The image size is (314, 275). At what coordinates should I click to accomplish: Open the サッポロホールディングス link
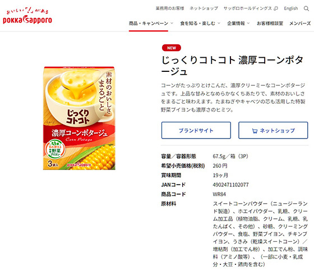pyautogui.click(x=248, y=8)
